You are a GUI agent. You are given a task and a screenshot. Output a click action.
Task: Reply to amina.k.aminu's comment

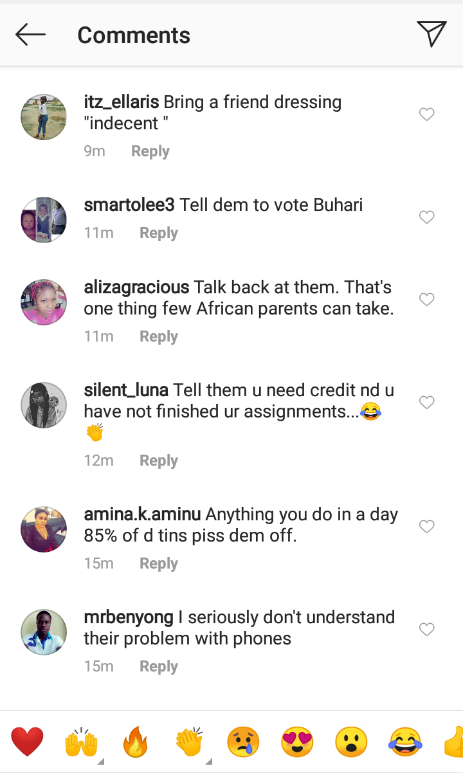158,563
